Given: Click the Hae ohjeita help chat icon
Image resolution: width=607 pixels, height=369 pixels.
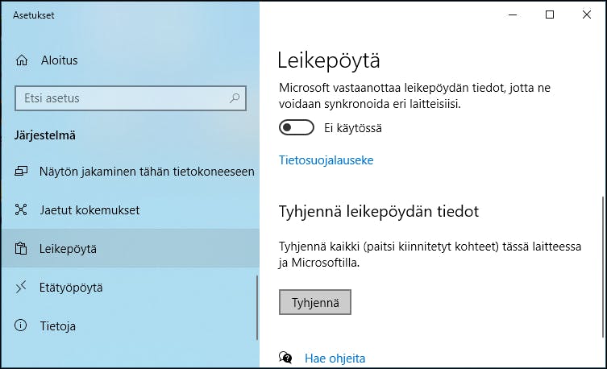Looking at the screenshot, I should [285, 358].
